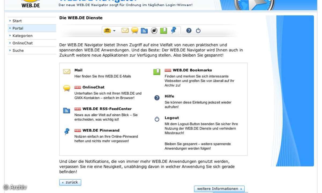
Task: Select Portal in the left sidebar
Action: [x=32, y=28]
